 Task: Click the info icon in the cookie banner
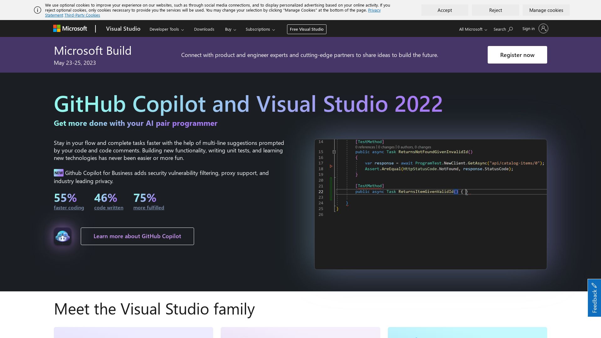tap(38, 10)
